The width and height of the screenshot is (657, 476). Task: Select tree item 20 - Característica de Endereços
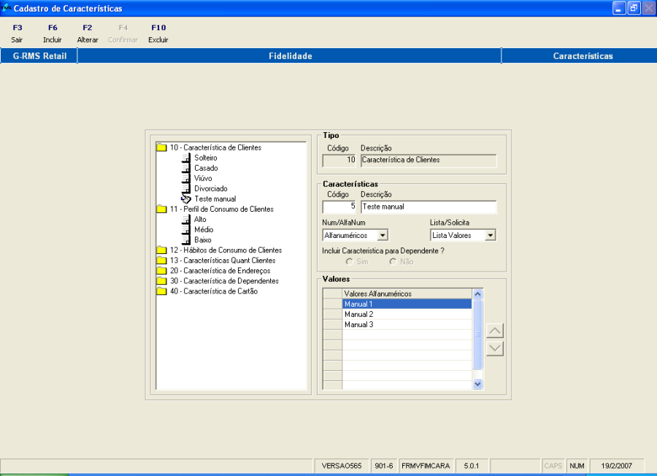point(220,271)
